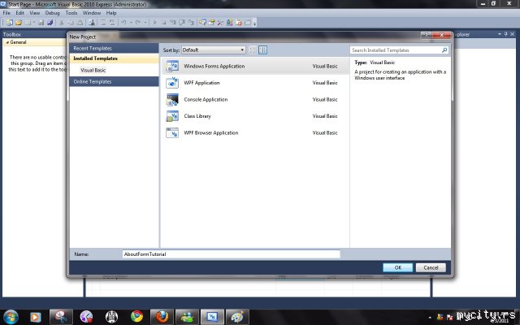Open the File menu
This screenshot has height=325, width=520.
[x=6, y=13]
